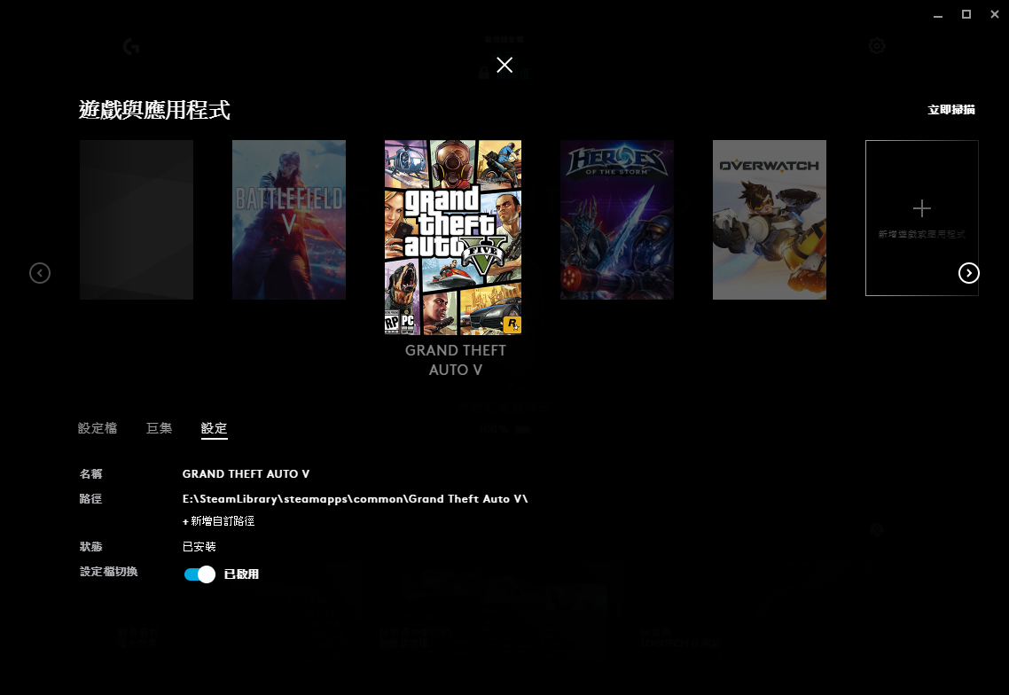Viewport: 1009px width, 695px height.
Task: Click the 立即掃描 scan now button
Action: [x=951, y=109]
